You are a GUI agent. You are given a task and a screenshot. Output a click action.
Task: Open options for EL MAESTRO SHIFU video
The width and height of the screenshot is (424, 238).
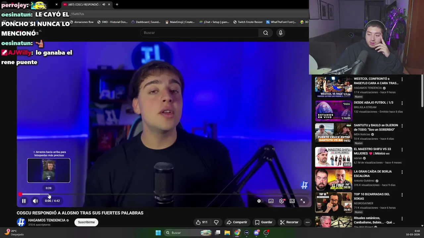coord(402,150)
